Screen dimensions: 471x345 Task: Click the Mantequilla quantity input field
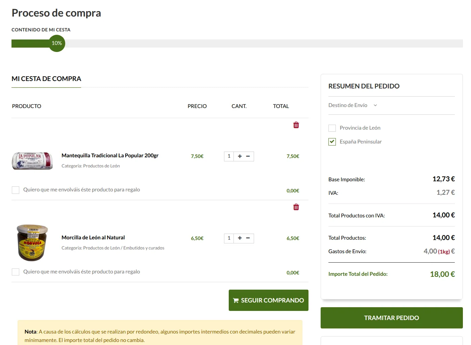[x=229, y=156]
